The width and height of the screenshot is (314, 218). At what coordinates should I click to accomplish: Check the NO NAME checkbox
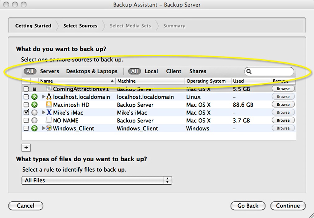tap(26, 121)
